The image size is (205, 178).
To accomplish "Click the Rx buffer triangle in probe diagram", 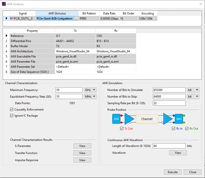I will (168, 119).
